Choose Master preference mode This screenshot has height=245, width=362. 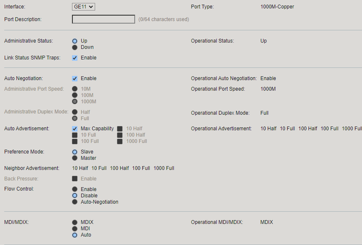(x=75, y=158)
